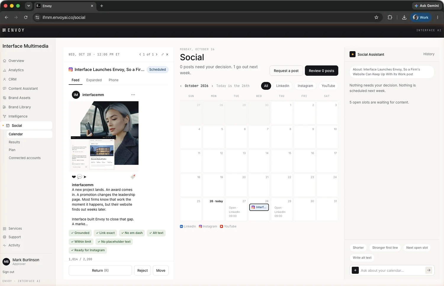
Task: Open the Interf... post on October 28
Action: pyautogui.click(x=259, y=207)
